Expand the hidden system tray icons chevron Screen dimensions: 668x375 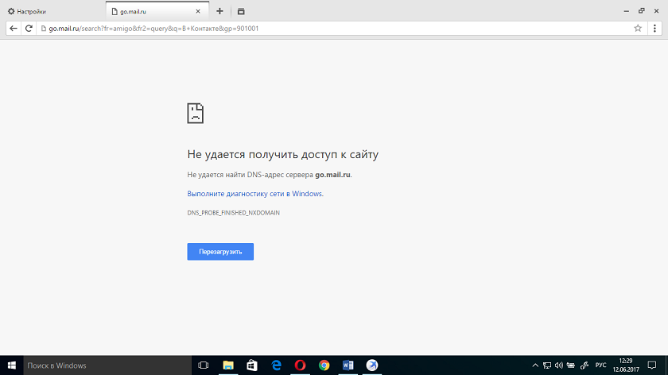pos(535,365)
